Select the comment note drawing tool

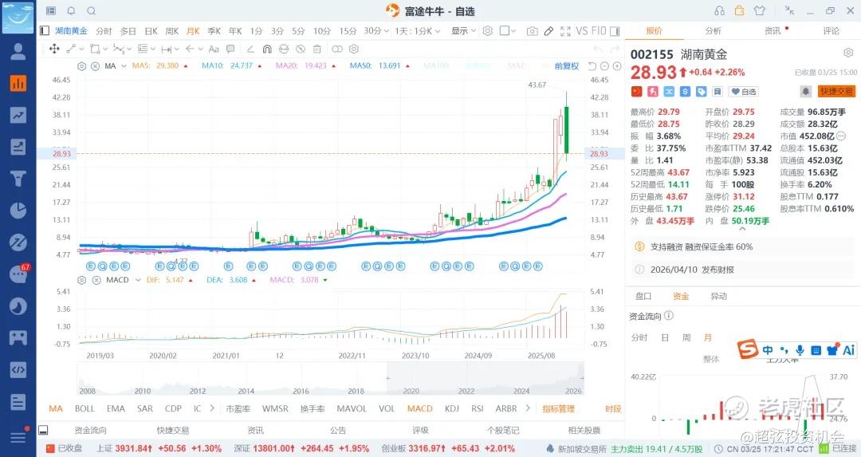tap(230, 49)
